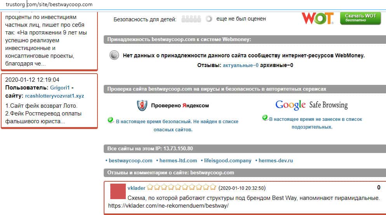Click the WebMoney globe icon
The height and width of the screenshot is (215, 386).
(114, 55)
